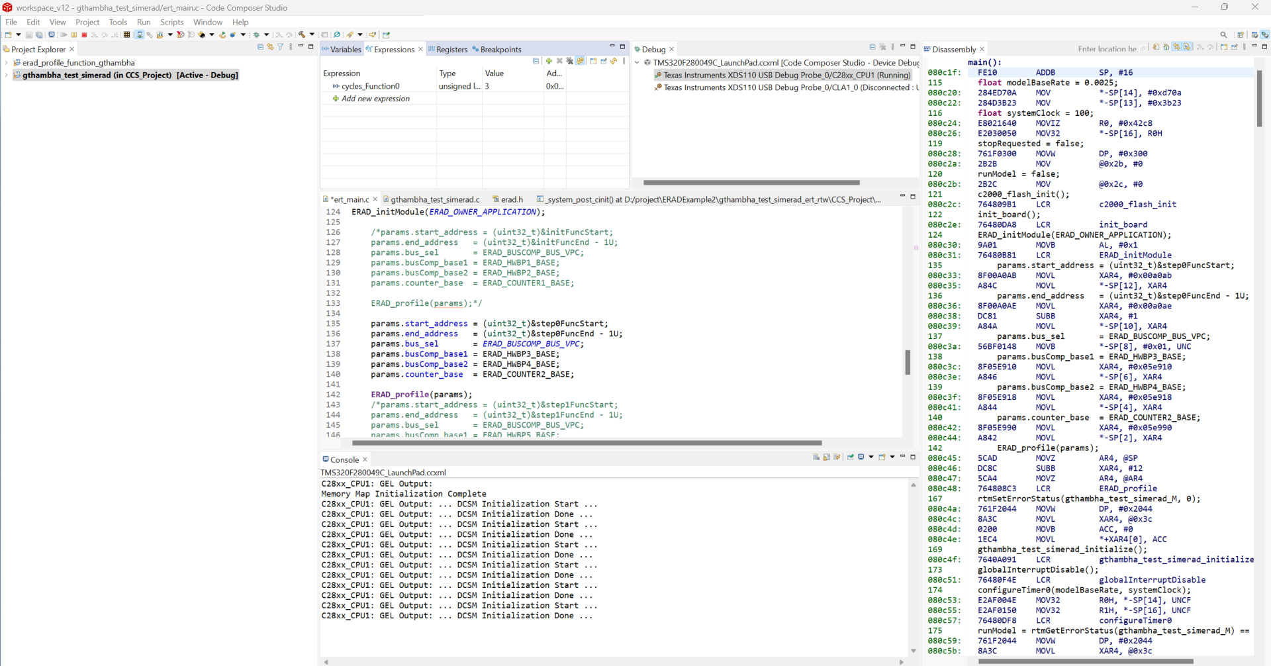Open the memory grid icon in the toolbar

click(126, 35)
